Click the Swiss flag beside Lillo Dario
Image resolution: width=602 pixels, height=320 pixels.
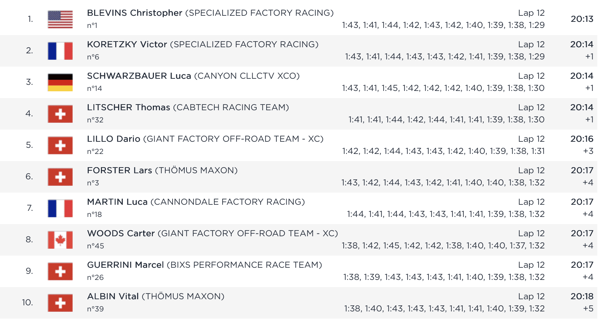[x=60, y=145]
